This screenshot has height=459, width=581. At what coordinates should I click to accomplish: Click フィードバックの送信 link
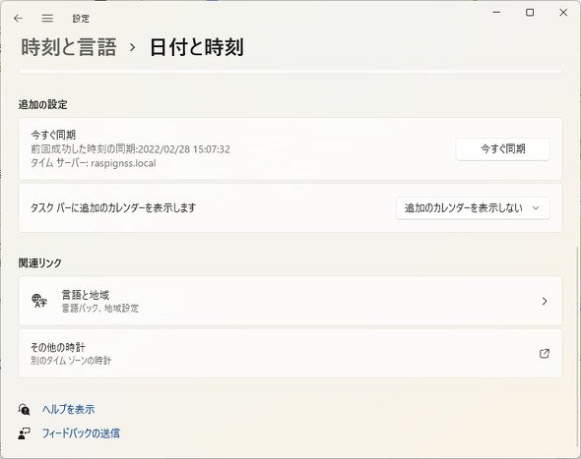click(x=81, y=433)
